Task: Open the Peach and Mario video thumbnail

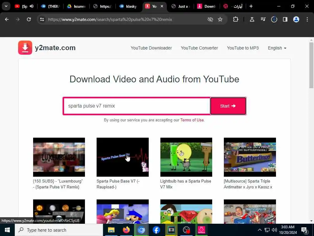Action: point(123,211)
